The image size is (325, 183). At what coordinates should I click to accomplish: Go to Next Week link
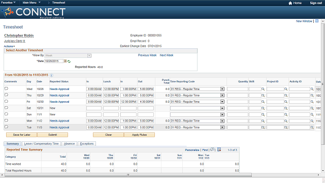pyautogui.click(x=167, y=55)
